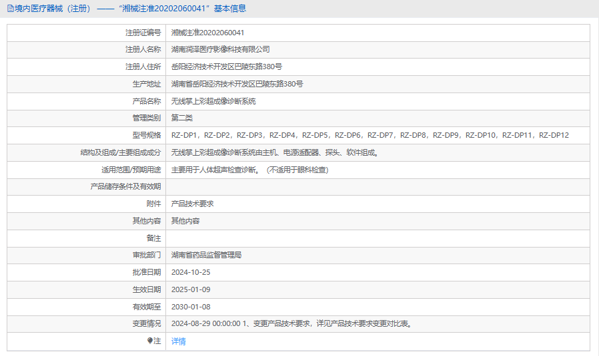Click the 有效期至 label
The image size is (599, 356).
147,307
